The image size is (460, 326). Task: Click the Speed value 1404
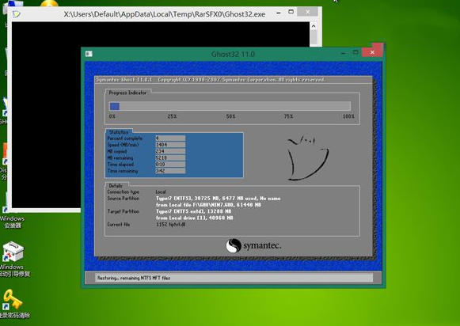[x=170, y=145]
